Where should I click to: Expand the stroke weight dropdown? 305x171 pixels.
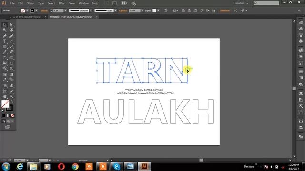pos(65,10)
